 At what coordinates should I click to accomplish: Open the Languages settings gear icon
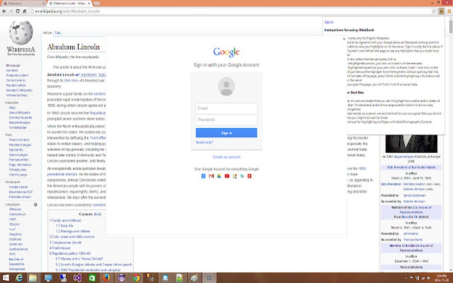pos(36,204)
